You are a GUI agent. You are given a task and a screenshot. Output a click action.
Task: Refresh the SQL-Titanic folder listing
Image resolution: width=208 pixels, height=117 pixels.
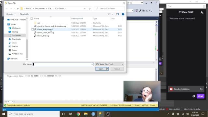tap(90, 8)
